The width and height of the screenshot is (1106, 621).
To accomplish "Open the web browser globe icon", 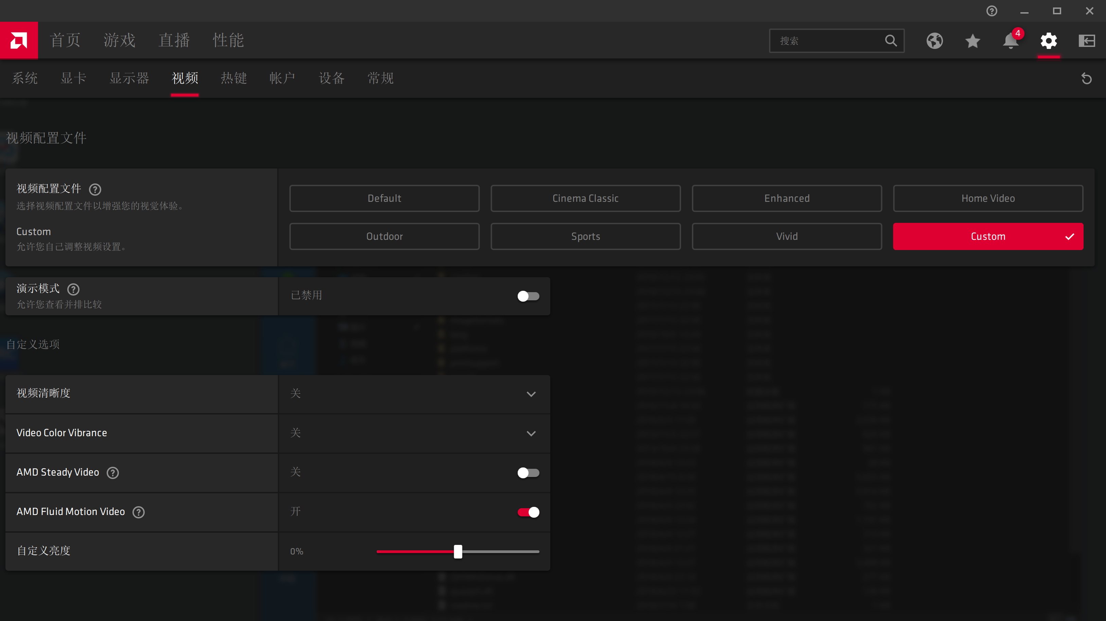I will pos(934,41).
